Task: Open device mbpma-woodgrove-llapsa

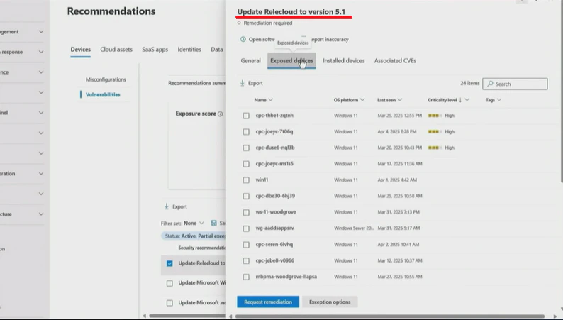Action: pyautogui.click(x=286, y=277)
